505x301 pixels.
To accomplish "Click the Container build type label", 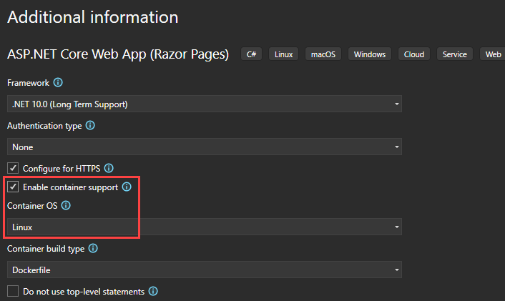I will 46,249.
